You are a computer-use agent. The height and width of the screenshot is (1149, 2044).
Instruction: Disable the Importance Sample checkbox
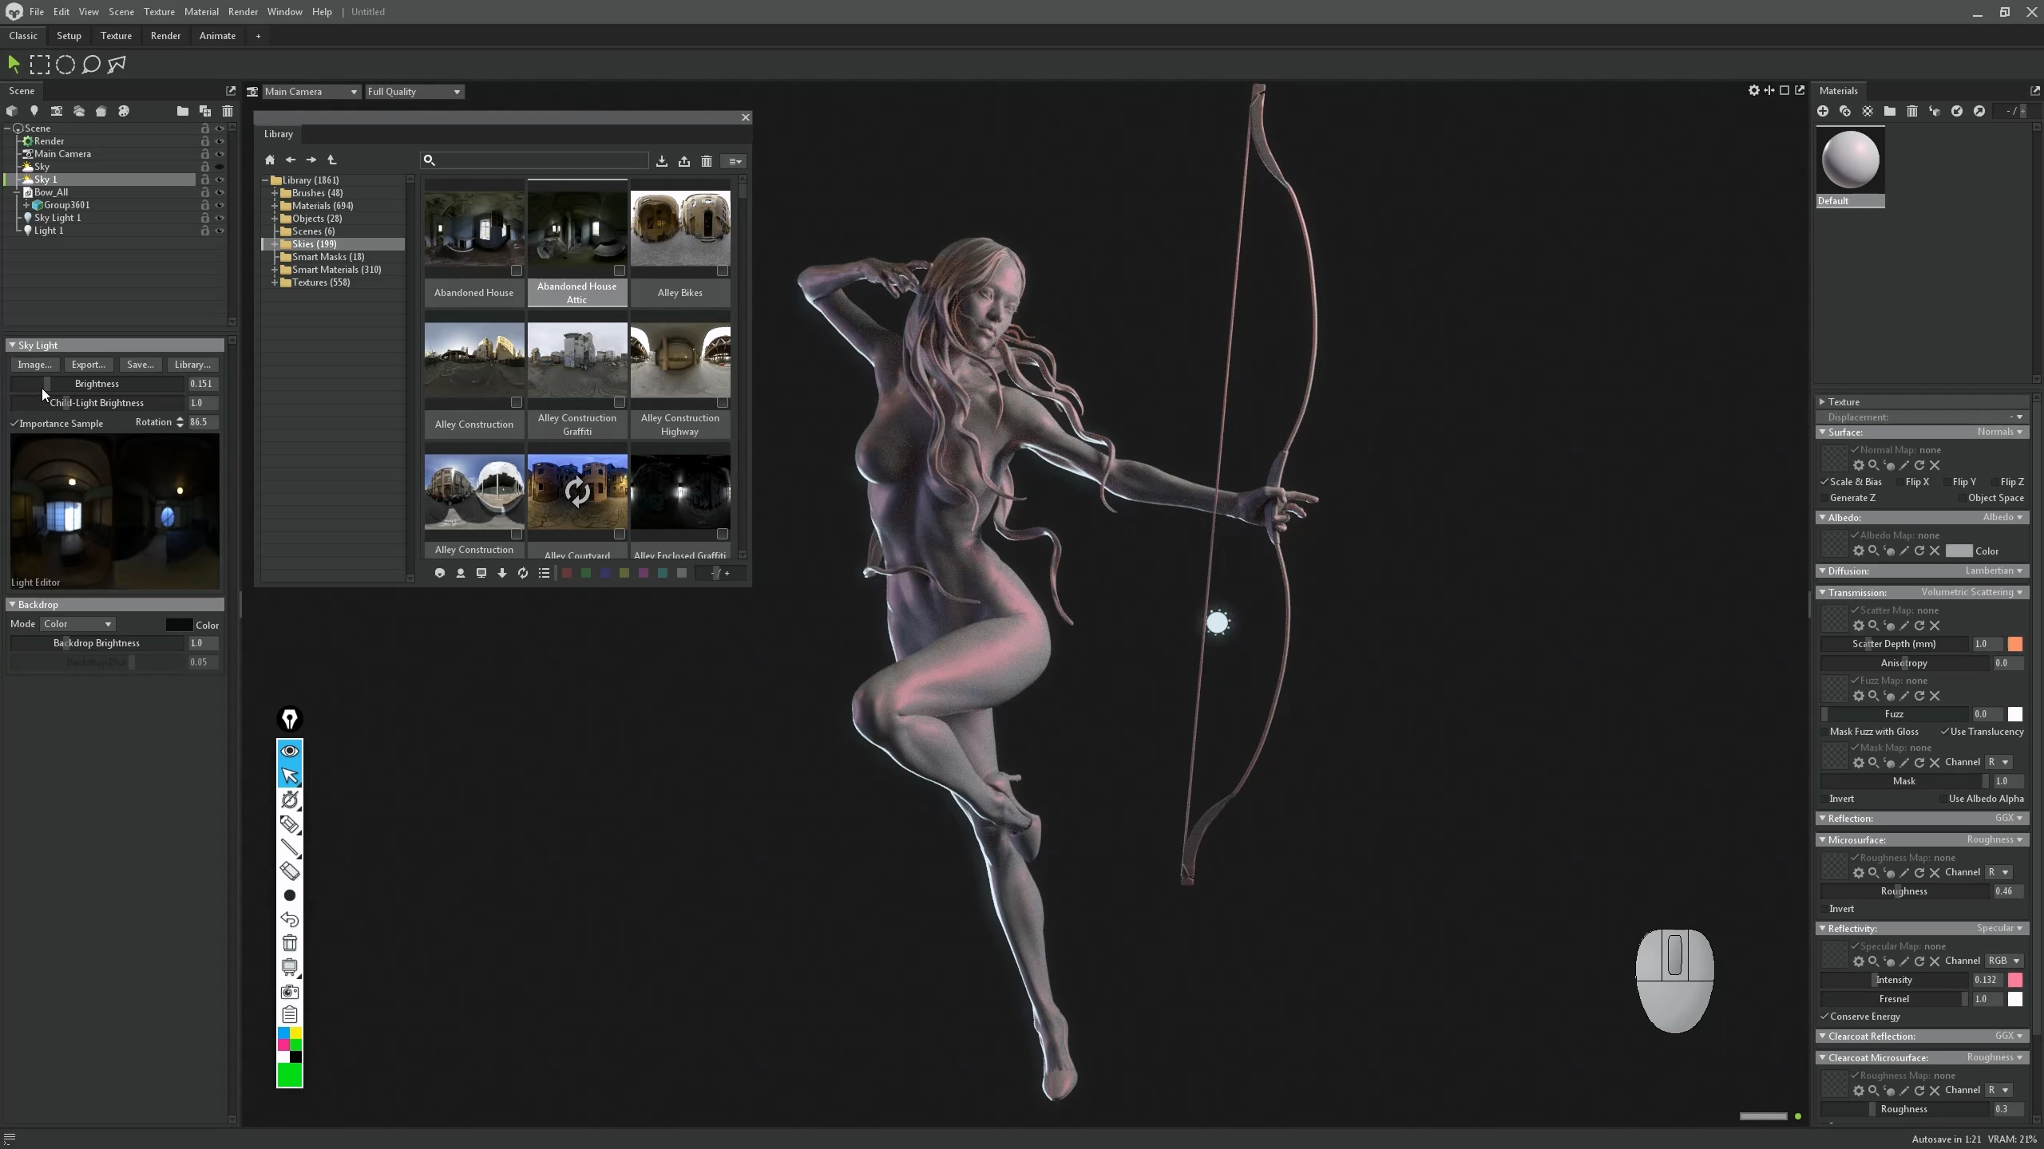14,424
